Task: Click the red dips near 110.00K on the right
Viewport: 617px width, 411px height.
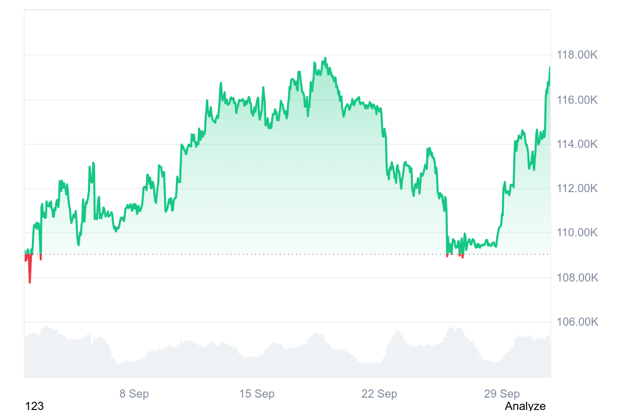Action: pyautogui.click(x=462, y=256)
